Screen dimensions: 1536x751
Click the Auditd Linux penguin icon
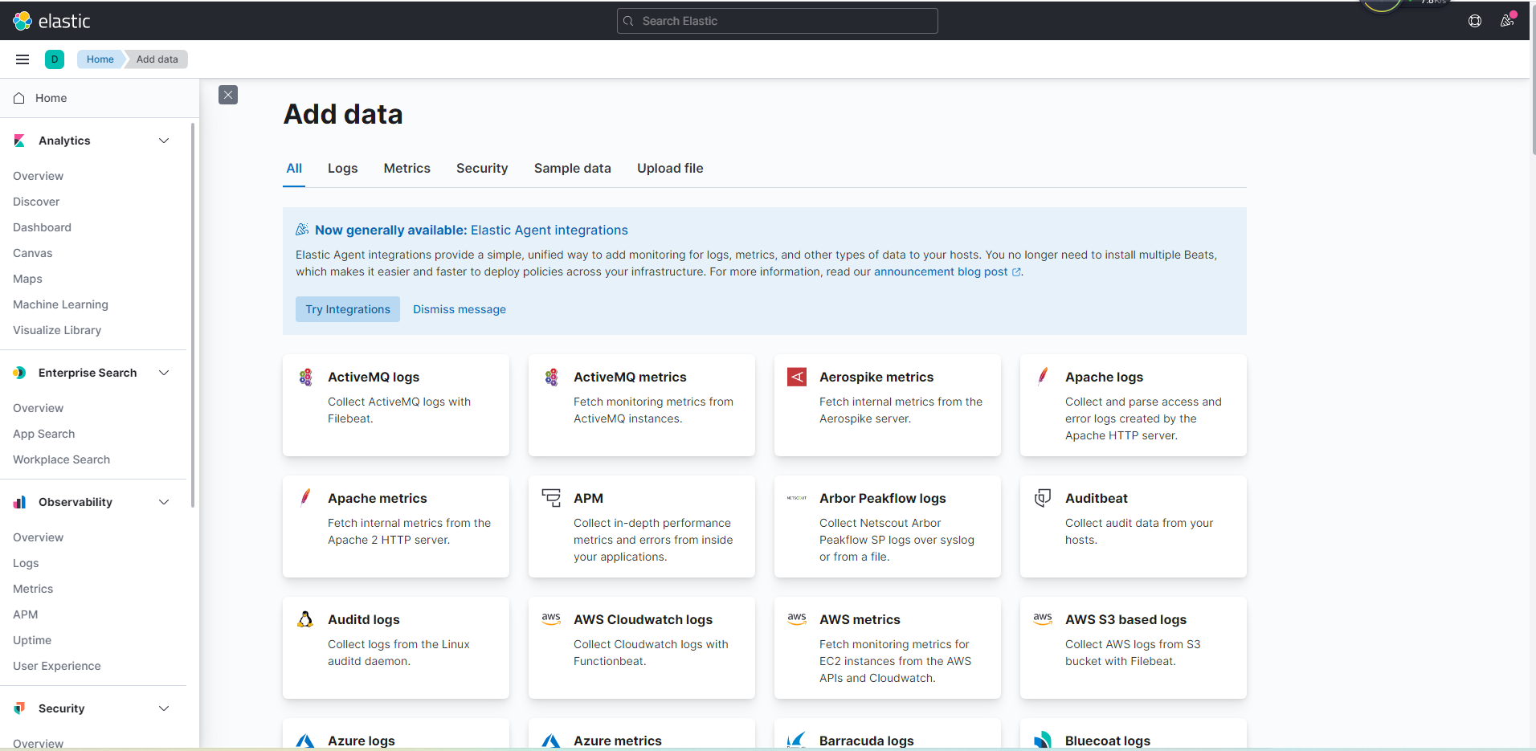pyautogui.click(x=305, y=619)
